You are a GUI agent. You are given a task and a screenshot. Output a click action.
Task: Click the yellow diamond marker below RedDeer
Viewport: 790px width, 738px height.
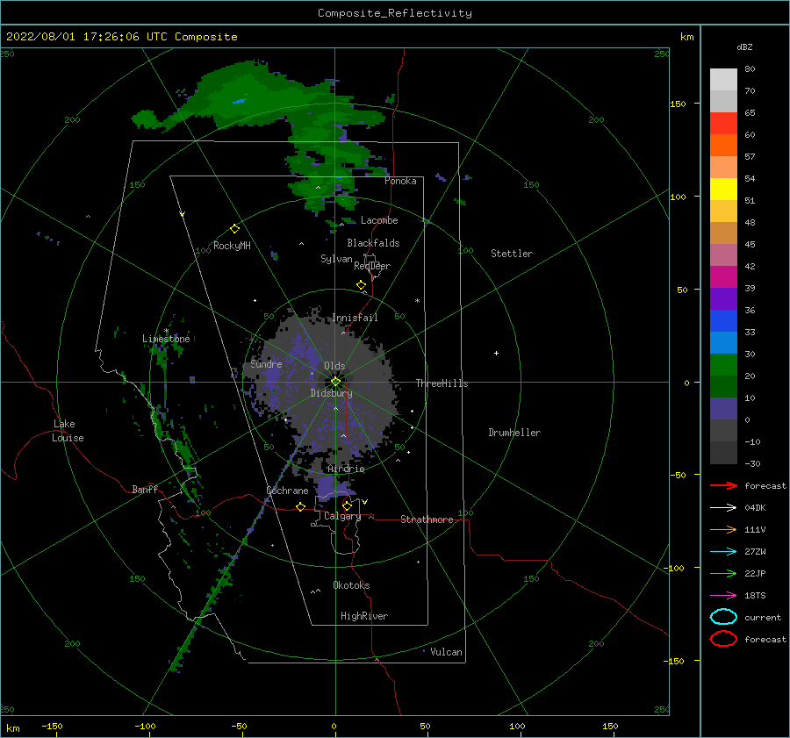[x=362, y=285]
